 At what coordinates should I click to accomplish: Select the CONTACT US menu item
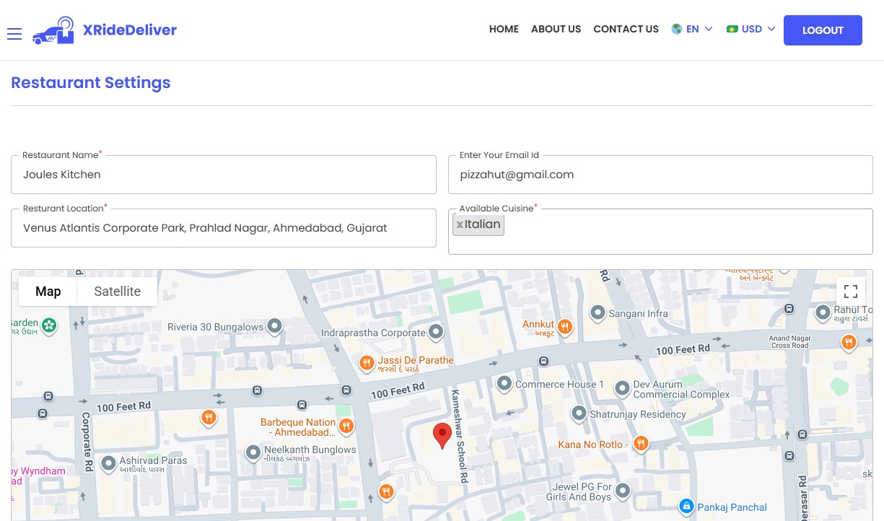pyautogui.click(x=626, y=29)
